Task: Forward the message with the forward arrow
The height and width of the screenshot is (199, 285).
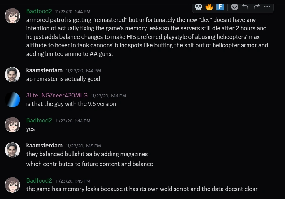Action: point(256,7)
